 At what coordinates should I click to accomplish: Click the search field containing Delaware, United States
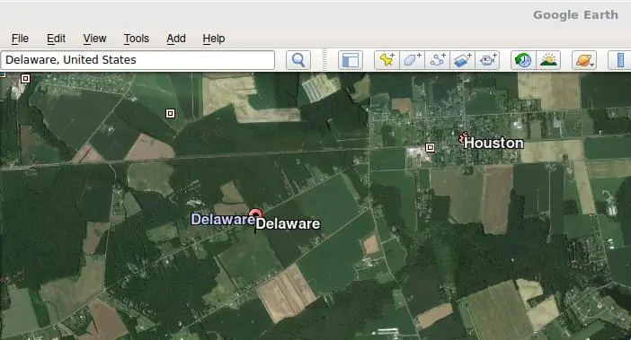[138, 60]
